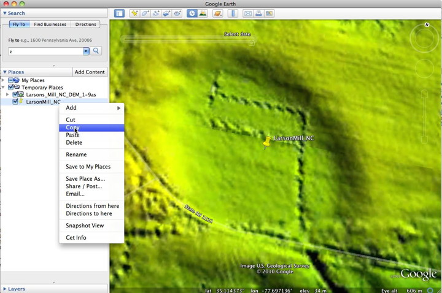Viewport: 442px width, 293px height.
Task: Uncheck the Temporary Places checkbox
Action: click(10, 88)
